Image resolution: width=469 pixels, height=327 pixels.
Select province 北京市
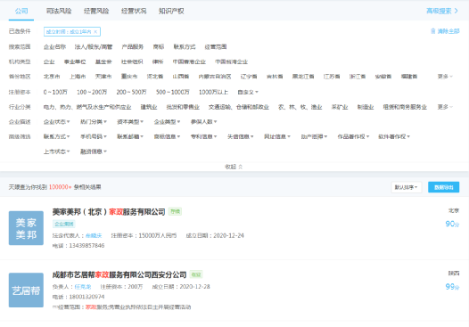(x=52, y=77)
